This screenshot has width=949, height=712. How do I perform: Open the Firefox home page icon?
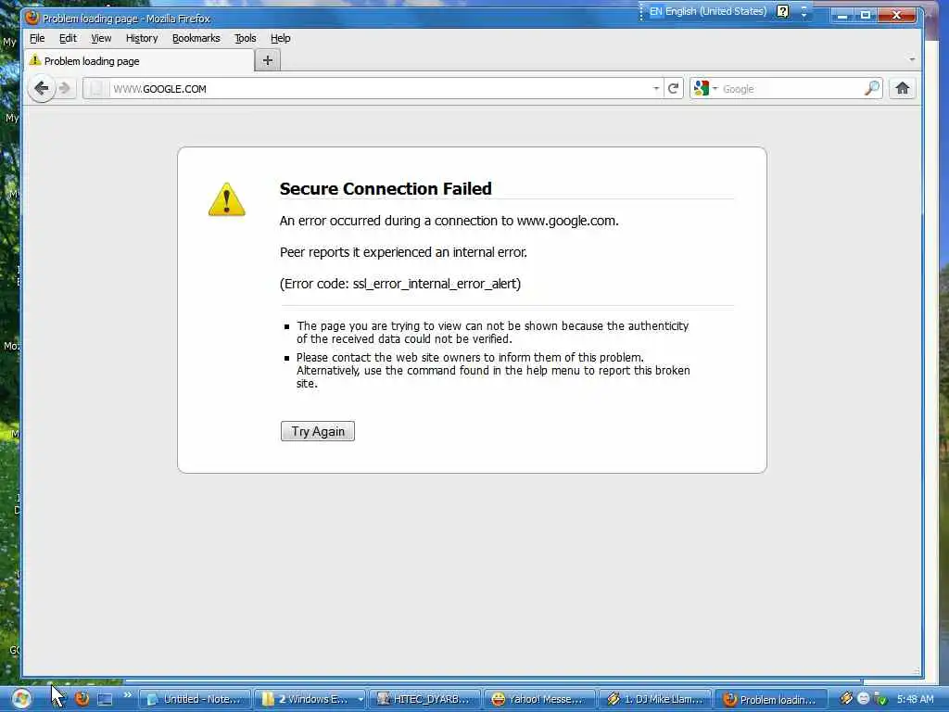point(902,89)
